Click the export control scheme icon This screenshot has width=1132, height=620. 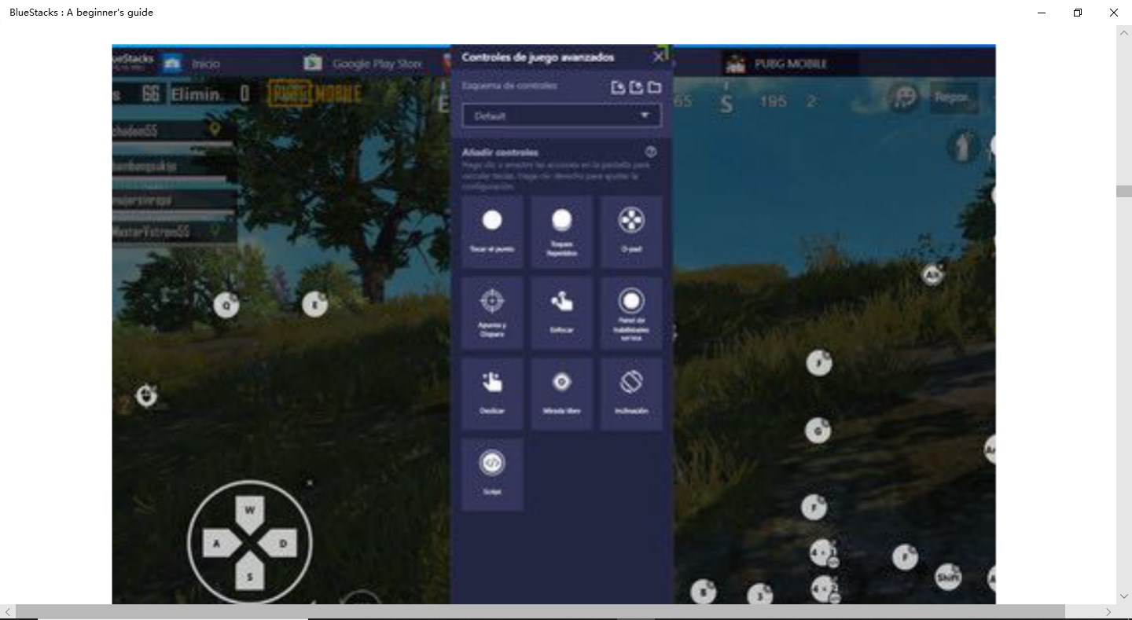[636, 87]
